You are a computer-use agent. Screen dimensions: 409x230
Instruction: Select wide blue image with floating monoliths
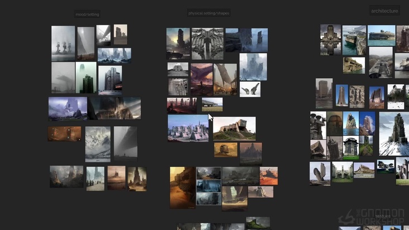coord(246,40)
